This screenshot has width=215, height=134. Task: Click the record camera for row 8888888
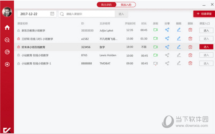coord(156,63)
